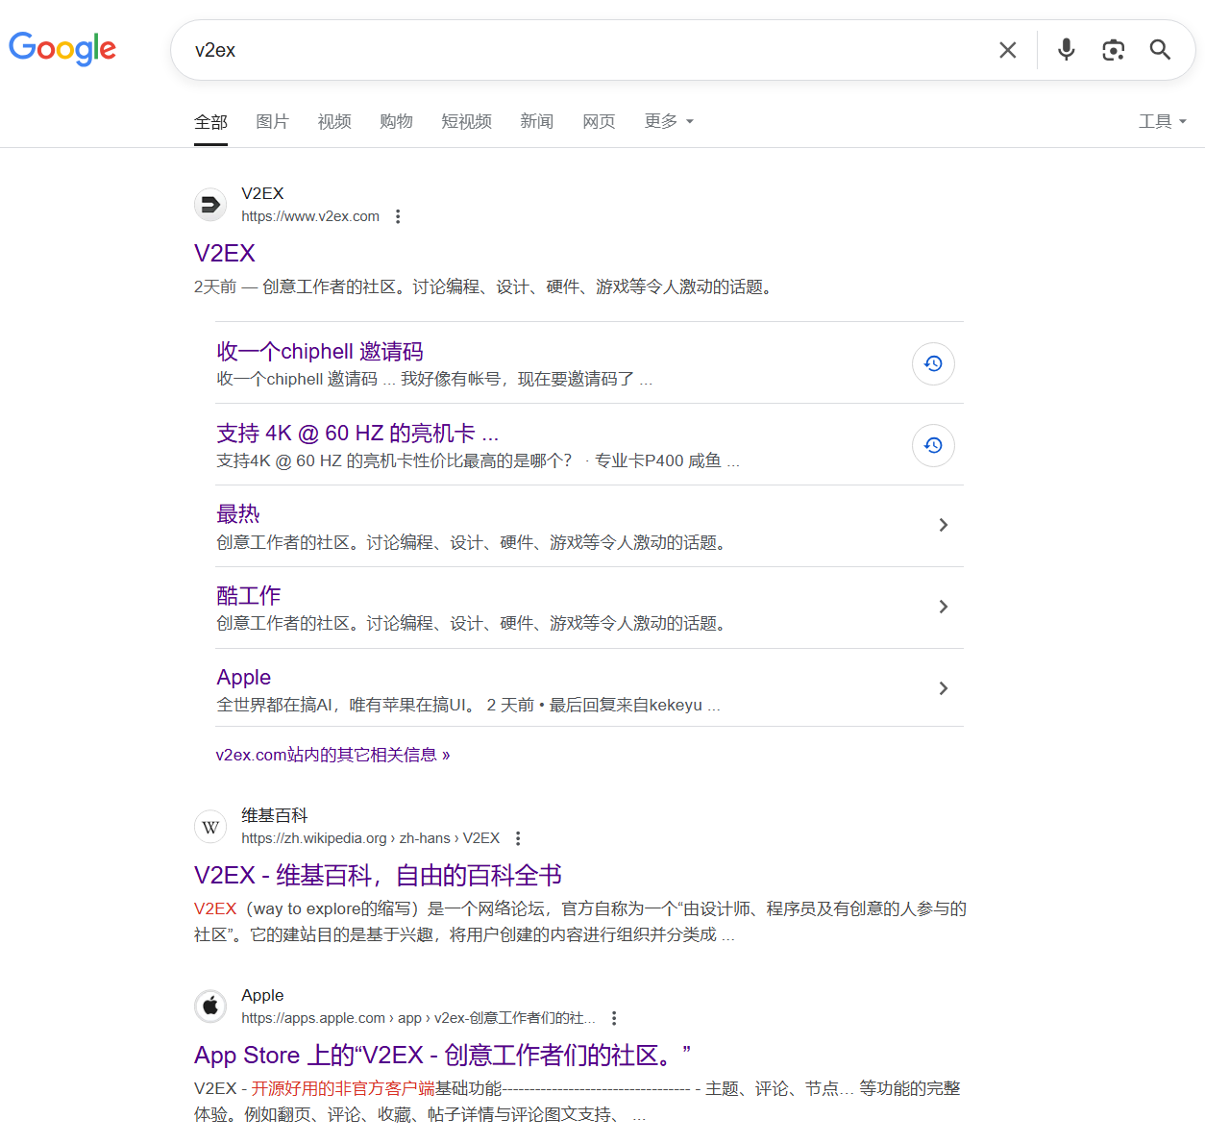Clear the search box with X icon
The height and width of the screenshot is (1144, 1205).
[1007, 50]
